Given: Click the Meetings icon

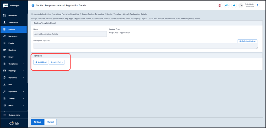Looking at the screenshot, I should (x=5, y=71).
